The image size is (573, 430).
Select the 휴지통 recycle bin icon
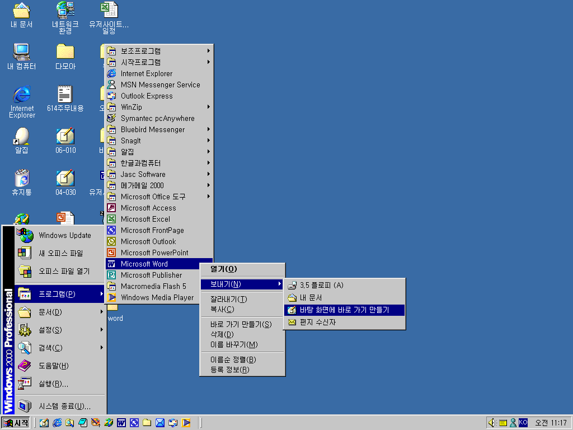point(22,183)
